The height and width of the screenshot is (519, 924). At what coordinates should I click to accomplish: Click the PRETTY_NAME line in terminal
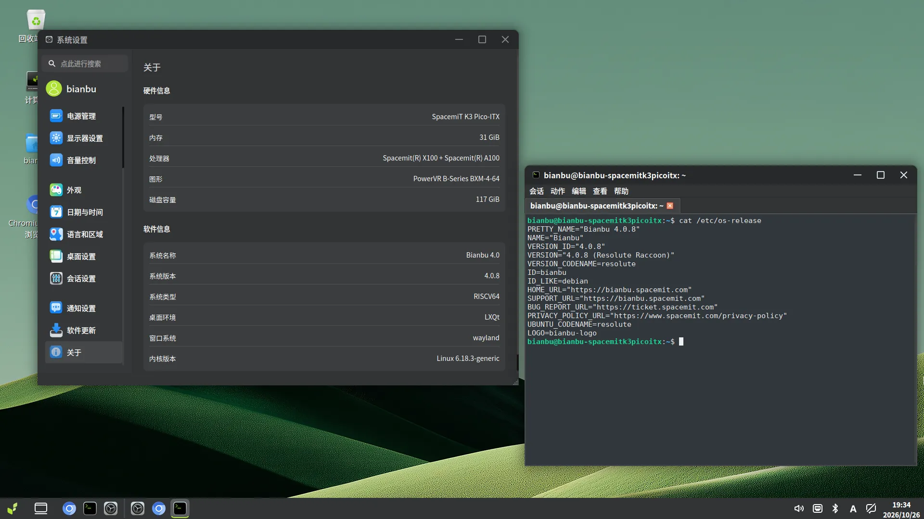583,229
